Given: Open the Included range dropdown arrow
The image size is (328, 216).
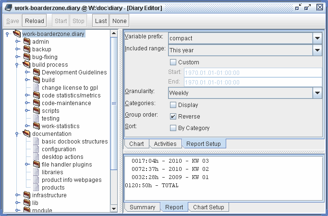Looking at the screenshot, I should tap(317, 50).
